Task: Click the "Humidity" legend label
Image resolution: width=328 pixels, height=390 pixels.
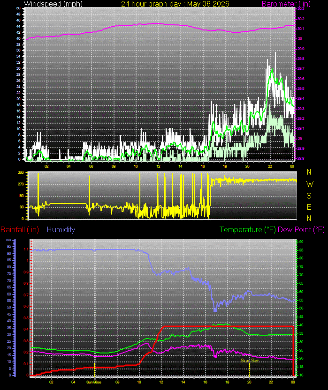Action: point(61,229)
